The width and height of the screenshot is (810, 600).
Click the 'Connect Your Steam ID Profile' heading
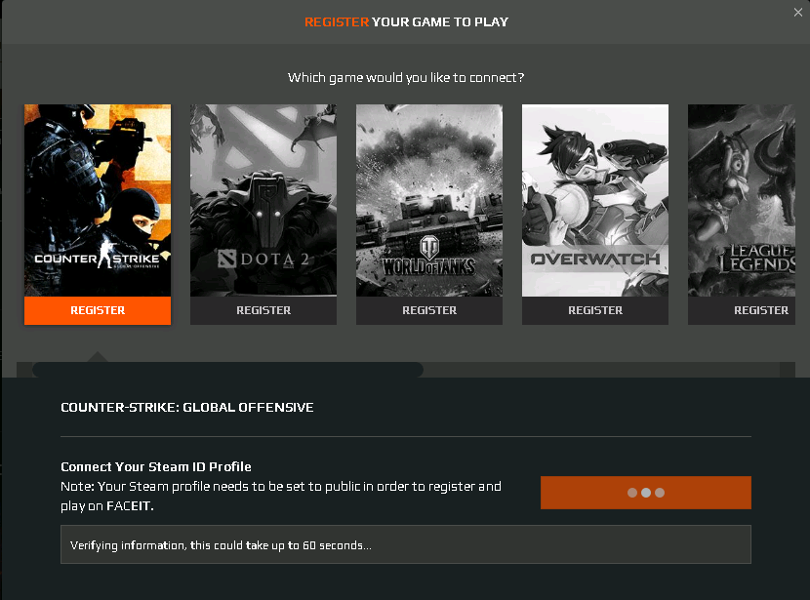[x=156, y=466]
